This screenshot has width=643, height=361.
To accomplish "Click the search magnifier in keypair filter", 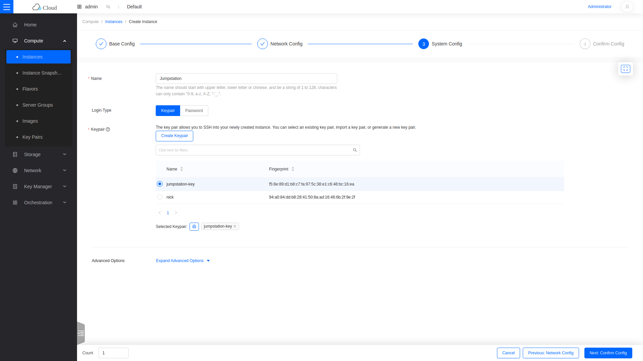I will click(x=355, y=150).
